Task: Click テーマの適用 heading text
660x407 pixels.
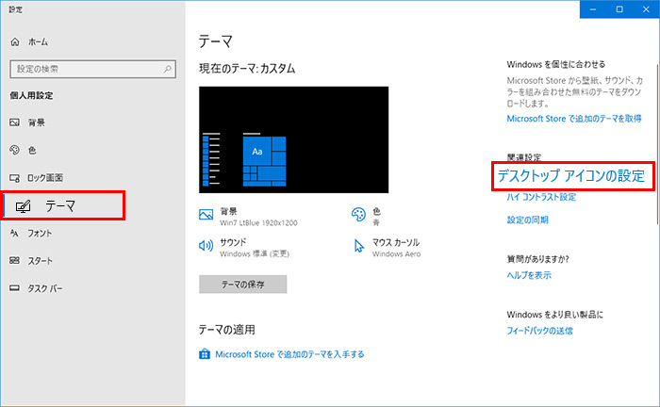Action: pos(227,330)
